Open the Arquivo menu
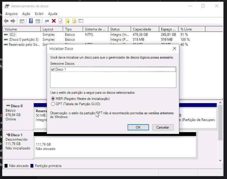This screenshot has height=179, width=227. click(11, 14)
